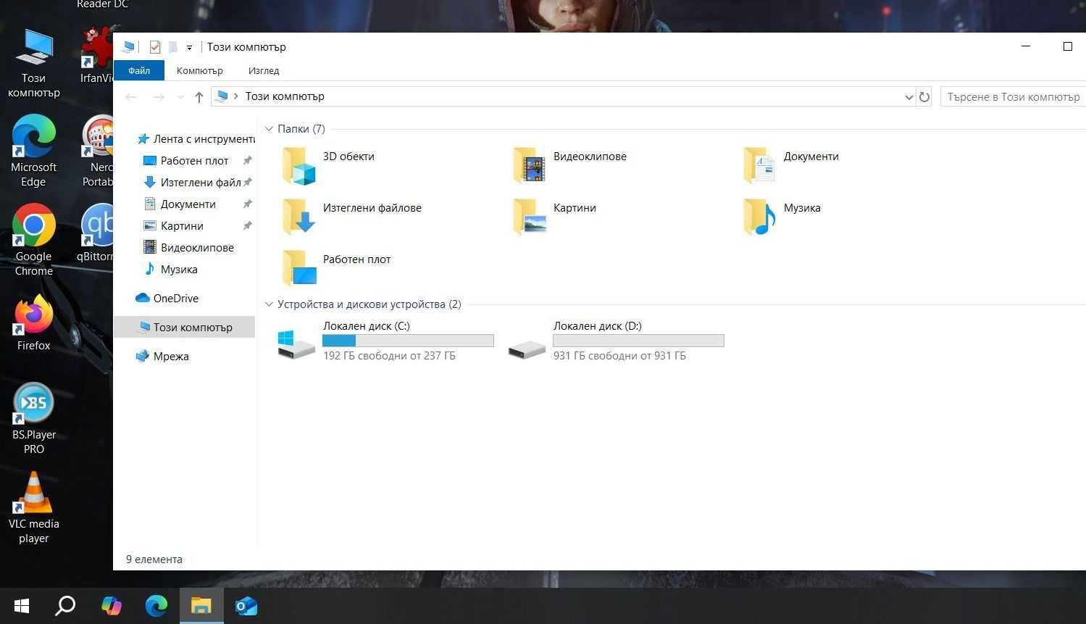Open Microsoft Edge from the taskbar
Screen dimensions: 1086x624
pyautogui.click(x=156, y=605)
